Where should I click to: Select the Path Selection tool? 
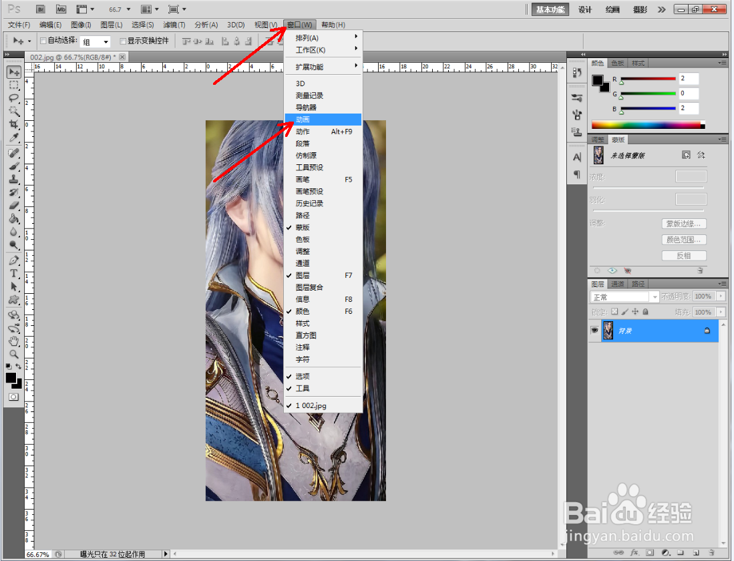pos(13,287)
